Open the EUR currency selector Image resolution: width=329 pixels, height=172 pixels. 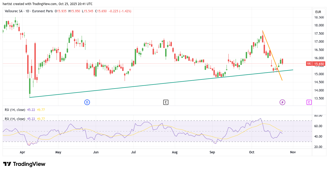[x=318, y=12]
